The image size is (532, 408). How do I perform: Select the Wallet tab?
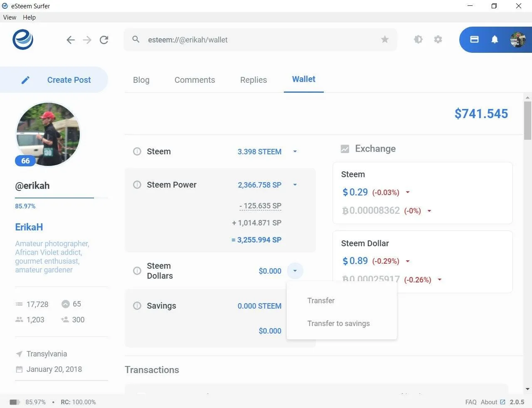tap(304, 79)
